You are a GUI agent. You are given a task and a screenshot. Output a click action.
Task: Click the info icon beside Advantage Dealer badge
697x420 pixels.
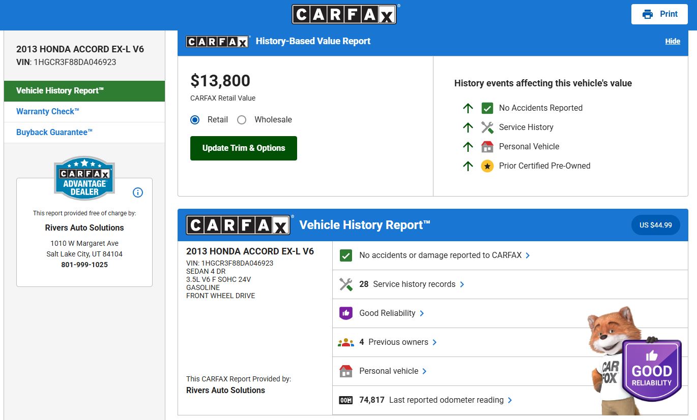pos(138,192)
